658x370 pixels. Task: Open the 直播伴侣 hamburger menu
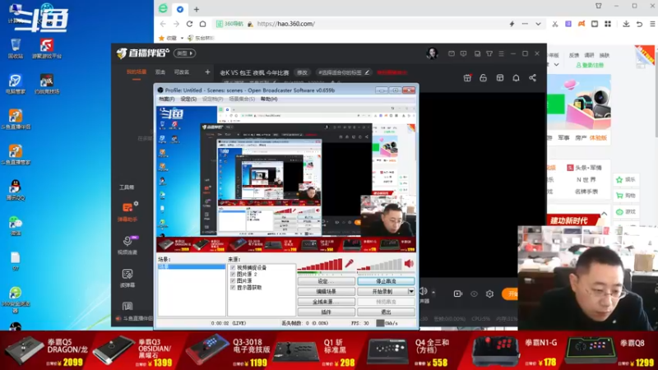point(501,53)
